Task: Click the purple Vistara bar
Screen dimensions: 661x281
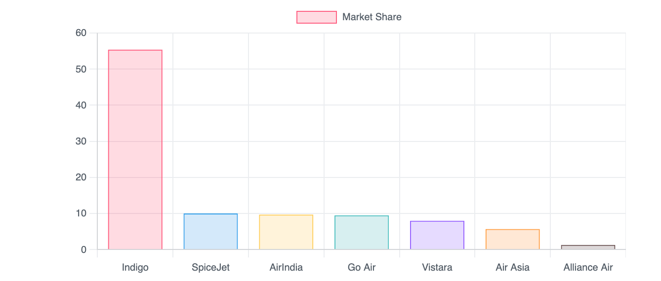Action: pyautogui.click(x=437, y=235)
